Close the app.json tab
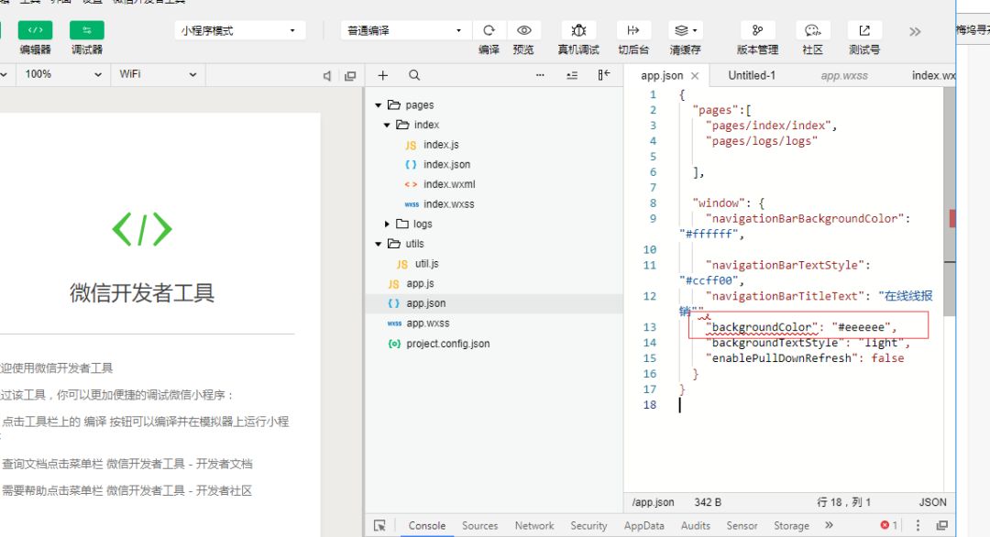990x537 pixels. [695, 76]
